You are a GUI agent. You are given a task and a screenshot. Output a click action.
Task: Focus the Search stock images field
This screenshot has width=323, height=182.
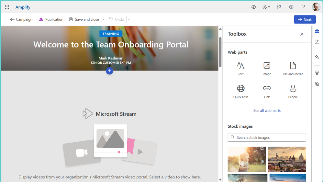(x=267, y=137)
